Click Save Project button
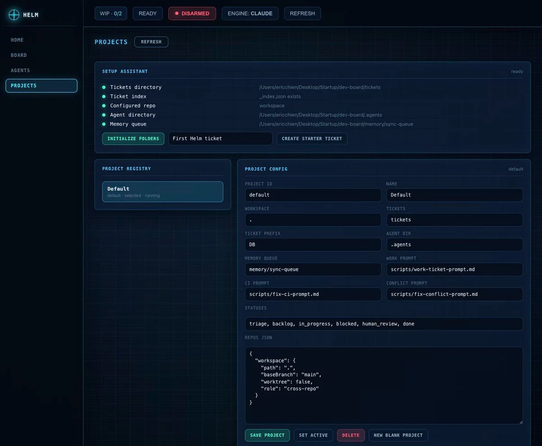 click(267, 435)
